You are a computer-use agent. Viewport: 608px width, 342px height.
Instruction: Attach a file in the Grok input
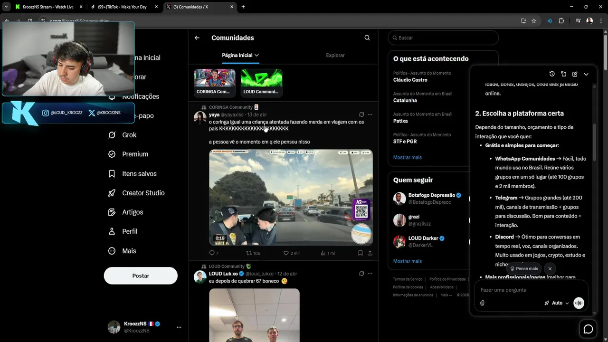482,303
